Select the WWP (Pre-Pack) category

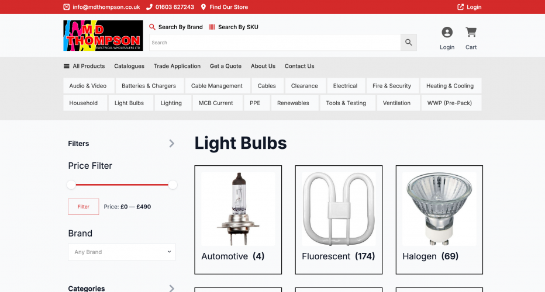[451, 103]
